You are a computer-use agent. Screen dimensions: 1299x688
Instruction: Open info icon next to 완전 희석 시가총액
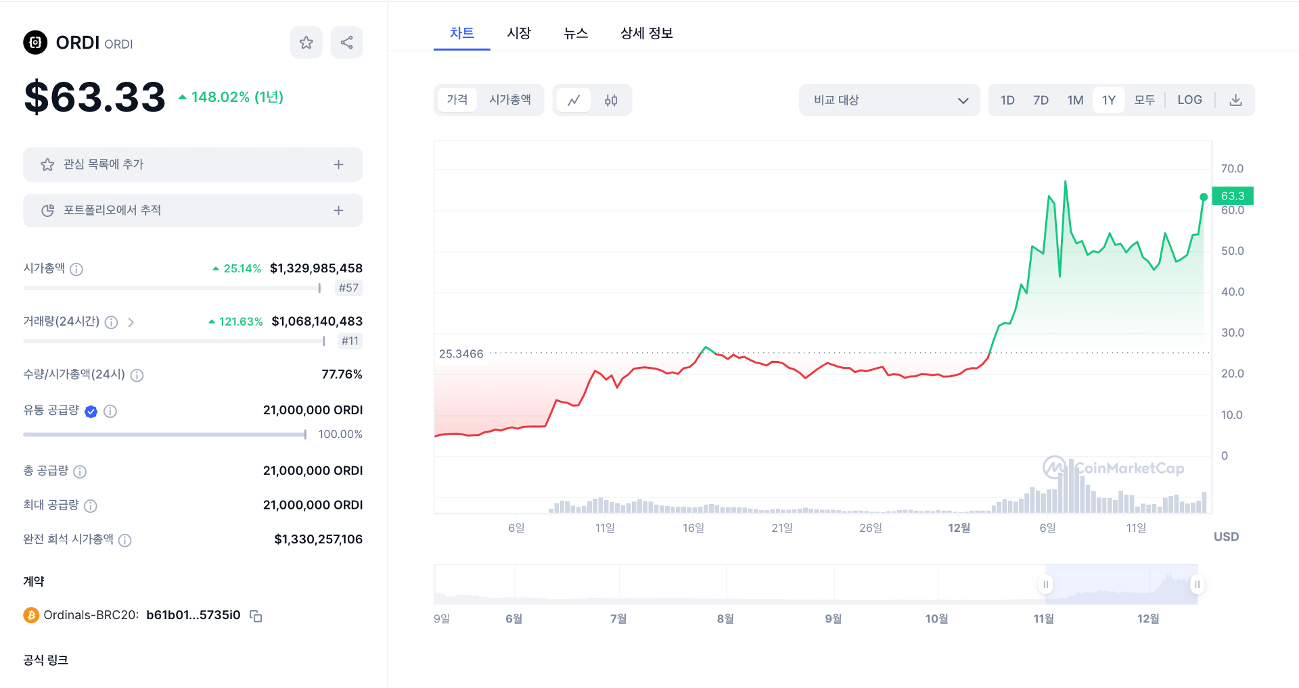124,540
